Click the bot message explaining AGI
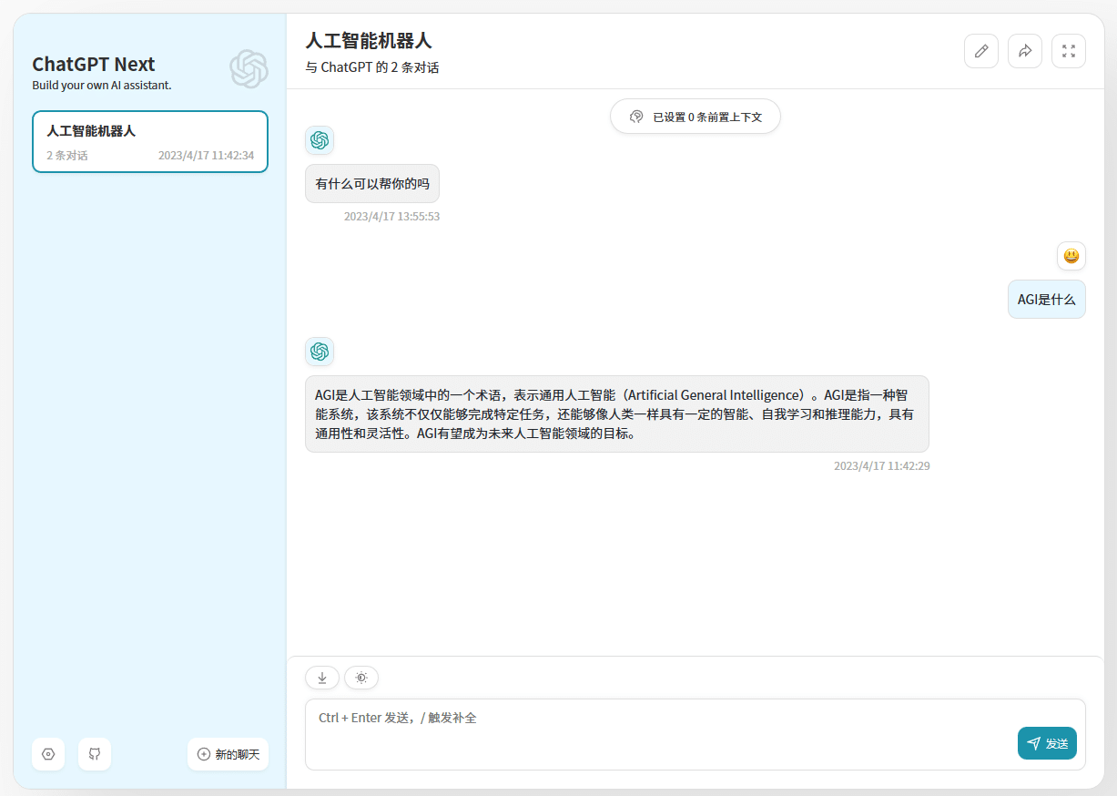 617,412
